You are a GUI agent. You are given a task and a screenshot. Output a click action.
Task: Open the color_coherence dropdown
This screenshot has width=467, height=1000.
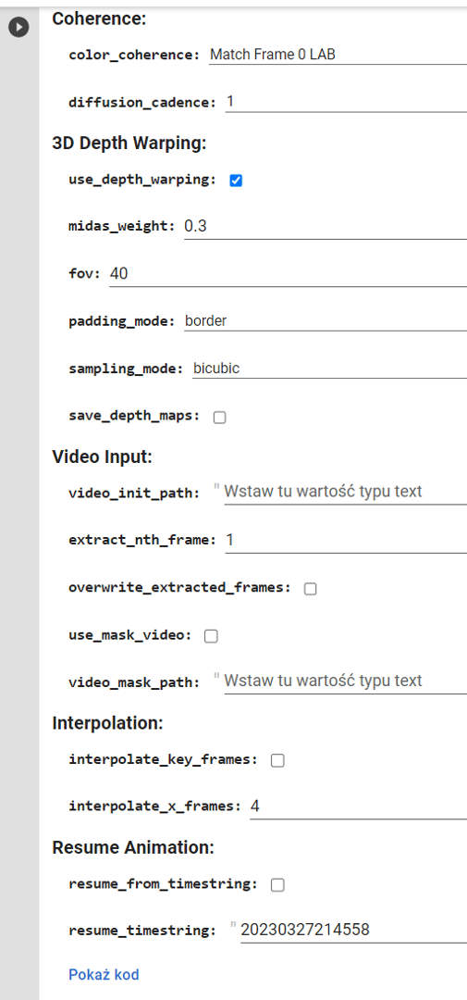pyautogui.click(x=338, y=55)
